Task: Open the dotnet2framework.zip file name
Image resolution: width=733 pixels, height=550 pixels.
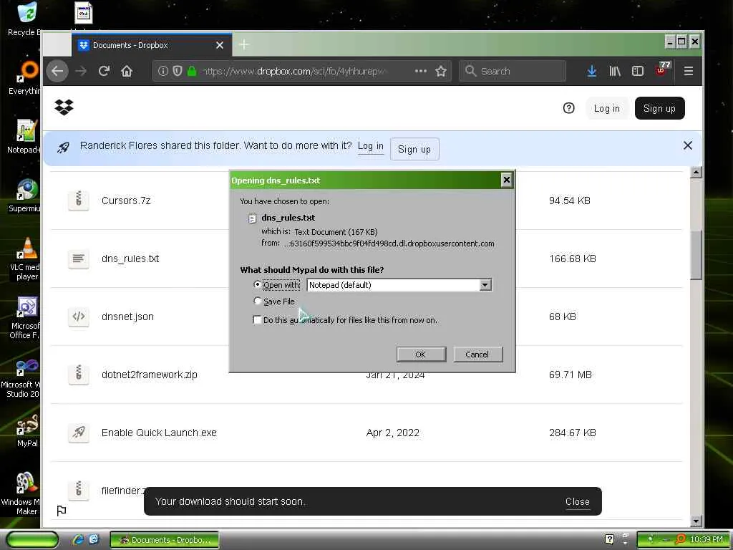Action: (x=149, y=375)
